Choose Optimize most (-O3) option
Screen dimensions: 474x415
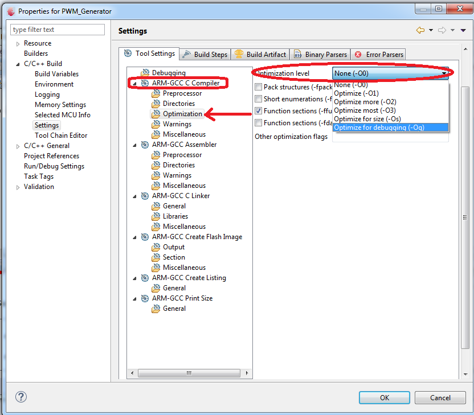coord(390,110)
